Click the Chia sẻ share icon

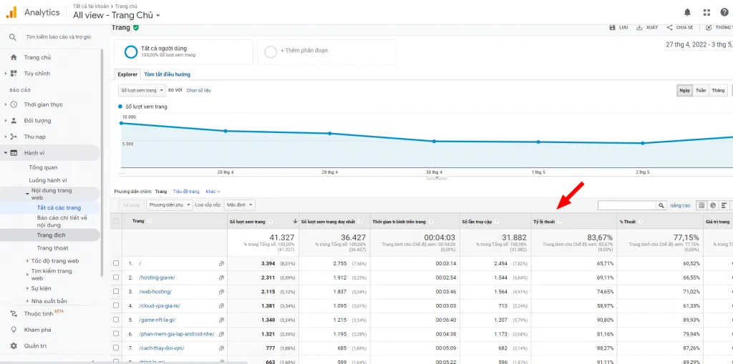(669, 28)
